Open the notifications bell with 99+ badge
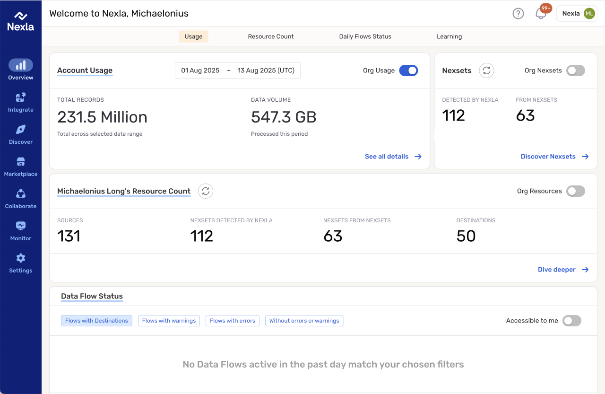The width and height of the screenshot is (605, 394). (x=540, y=14)
